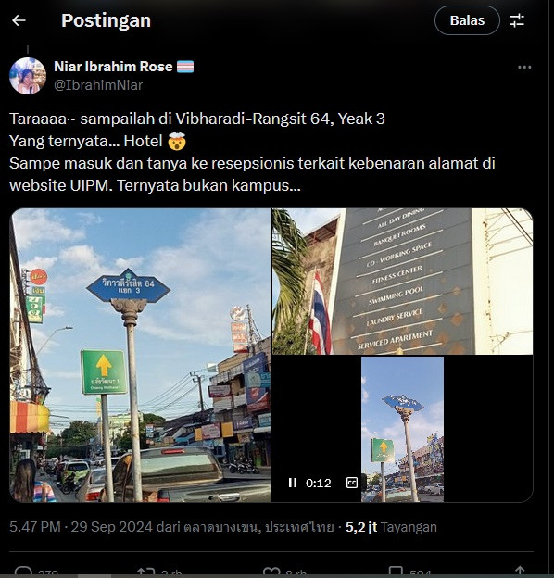This screenshot has height=578, width=554.
Task: Open Niar Ibrahim Rose profile avatar
Action: [x=28, y=76]
